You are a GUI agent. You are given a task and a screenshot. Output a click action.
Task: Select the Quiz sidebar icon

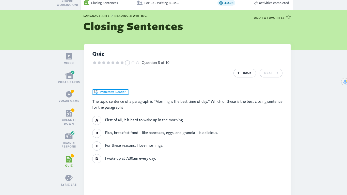(69, 159)
